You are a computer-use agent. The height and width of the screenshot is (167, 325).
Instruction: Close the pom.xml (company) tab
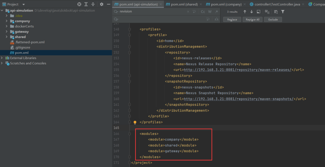pos(245,4)
